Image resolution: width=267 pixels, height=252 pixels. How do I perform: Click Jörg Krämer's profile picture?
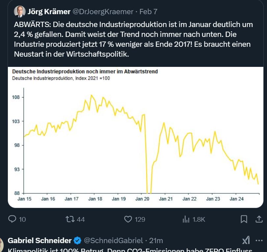pos(20,12)
